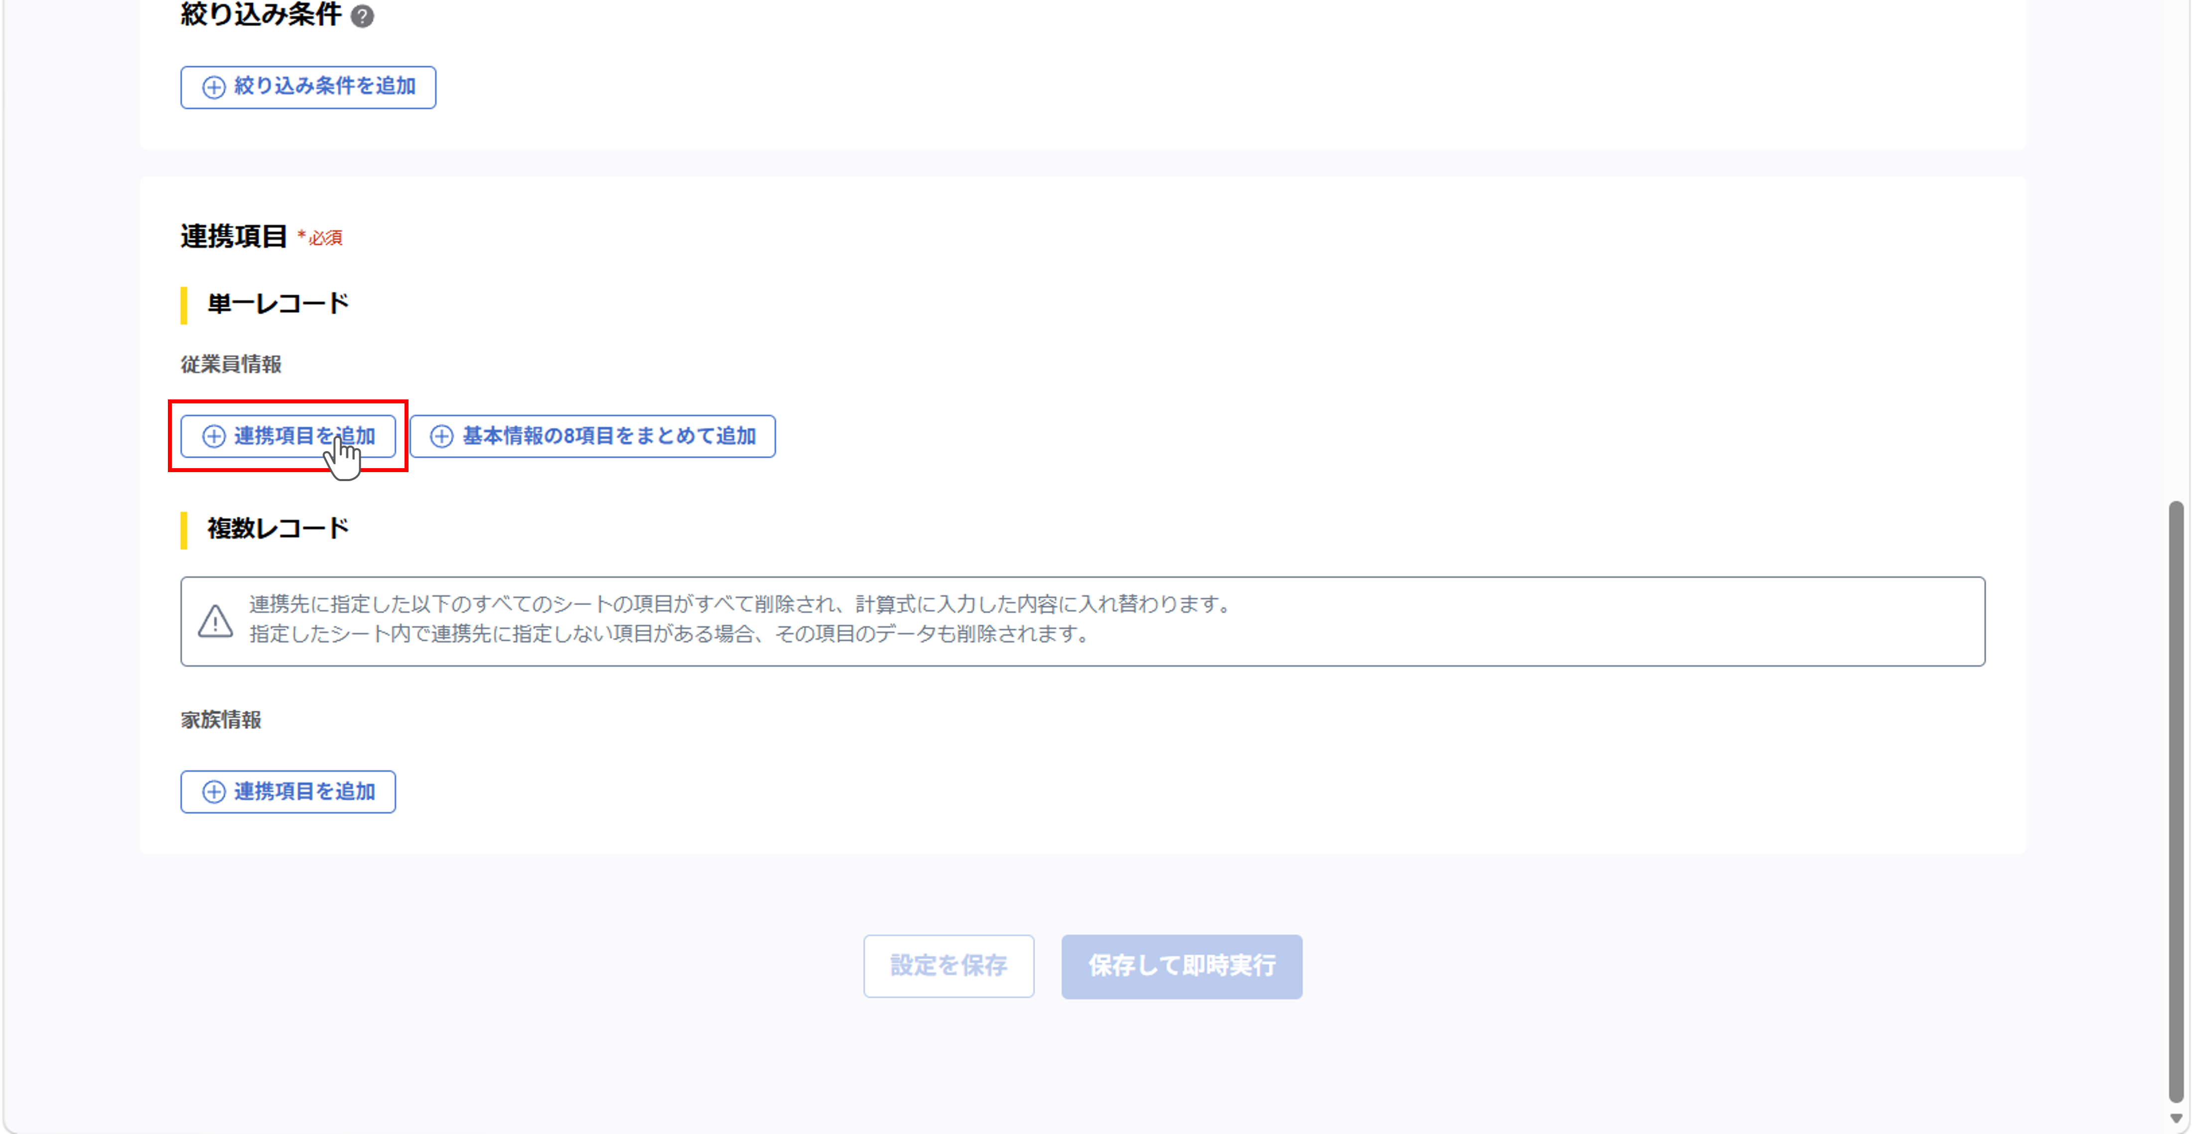Click 基本情報の8項目をまとめて追加 button

pyautogui.click(x=592, y=436)
